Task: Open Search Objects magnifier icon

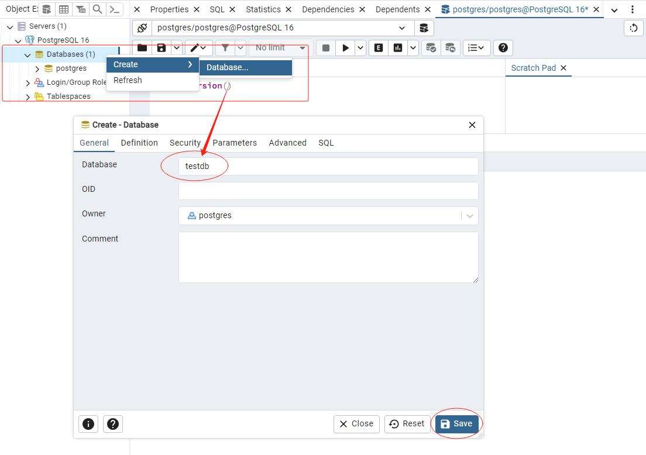Action: [97, 9]
